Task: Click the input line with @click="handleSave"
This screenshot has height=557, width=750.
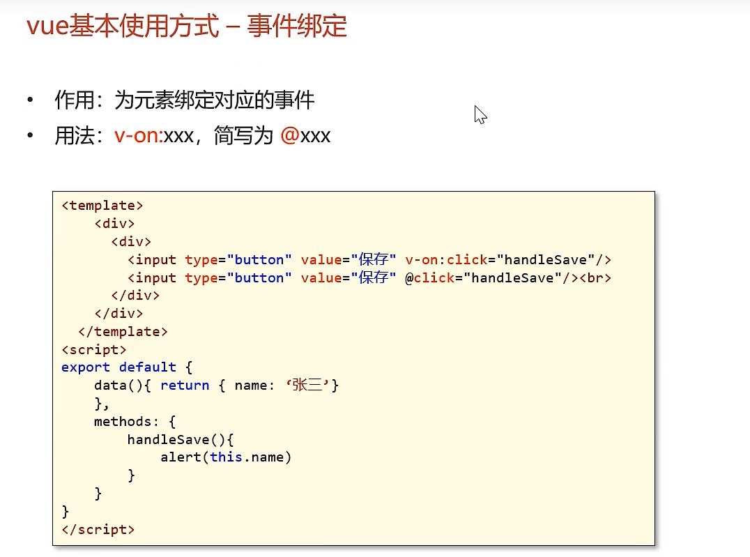Action: pos(369,278)
